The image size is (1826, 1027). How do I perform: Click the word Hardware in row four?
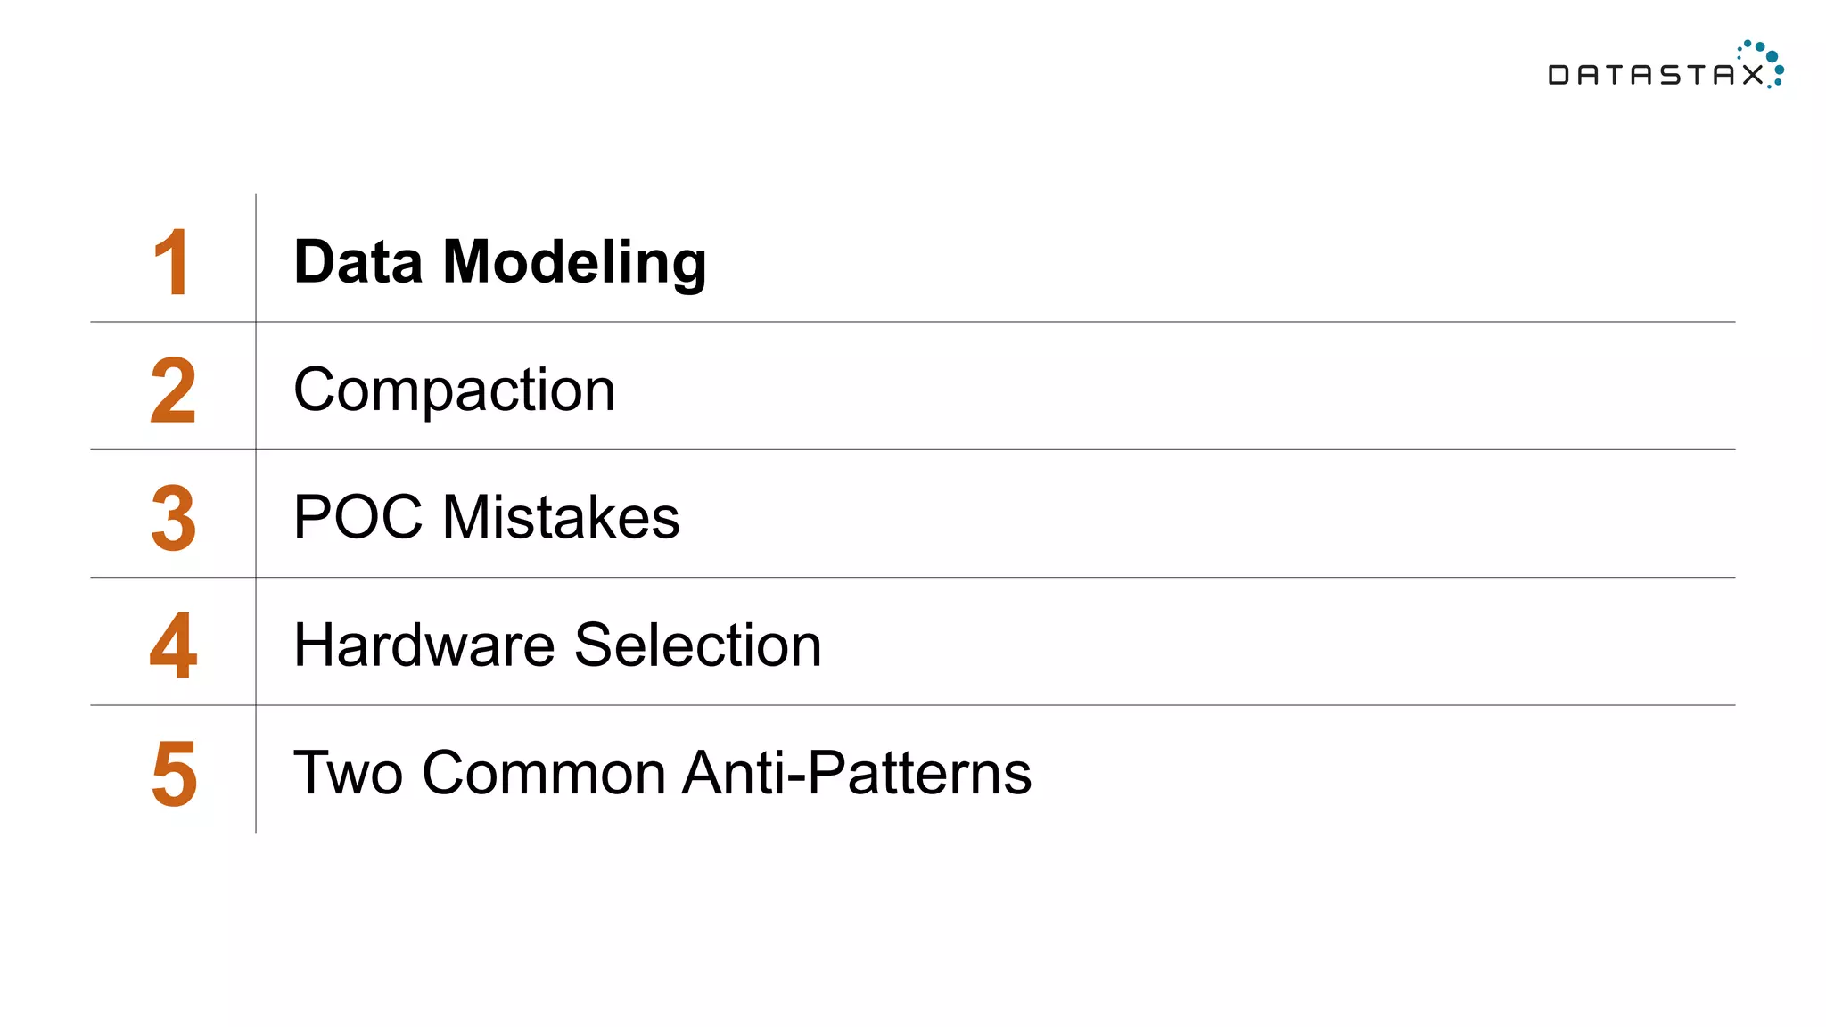(424, 645)
